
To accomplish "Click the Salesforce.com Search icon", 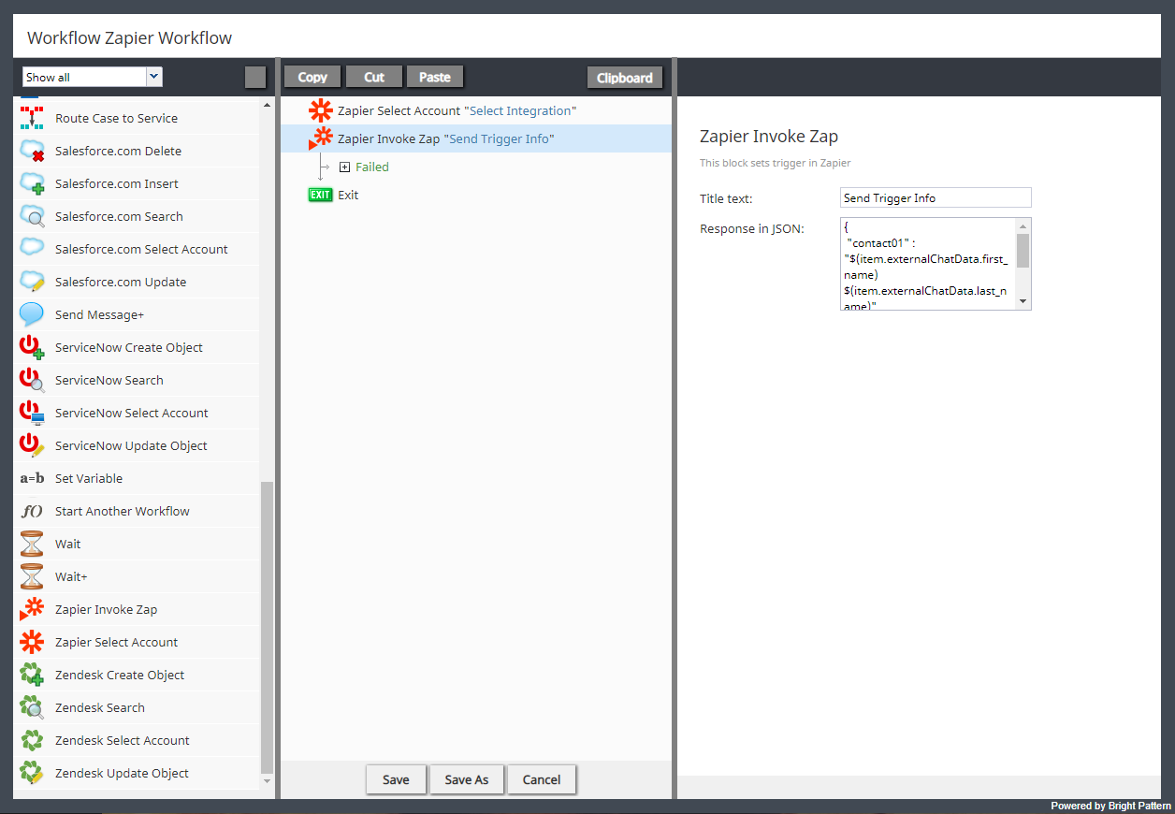I will click(x=32, y=216).
